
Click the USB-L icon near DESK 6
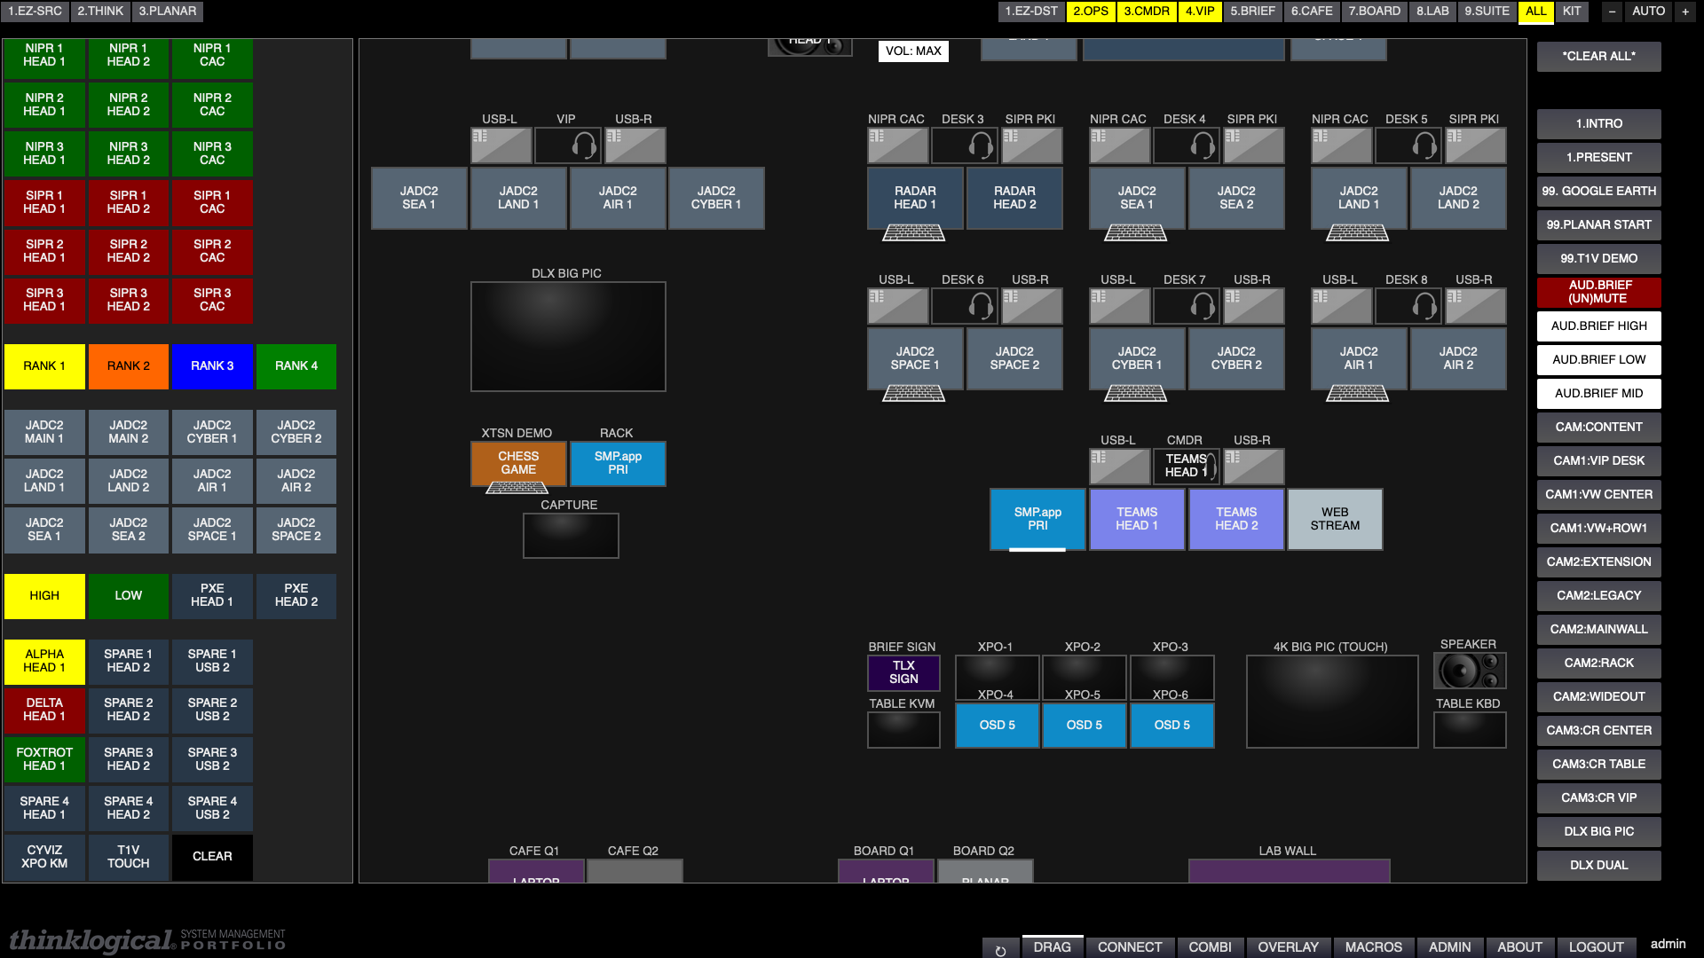(x=897, y=306)
